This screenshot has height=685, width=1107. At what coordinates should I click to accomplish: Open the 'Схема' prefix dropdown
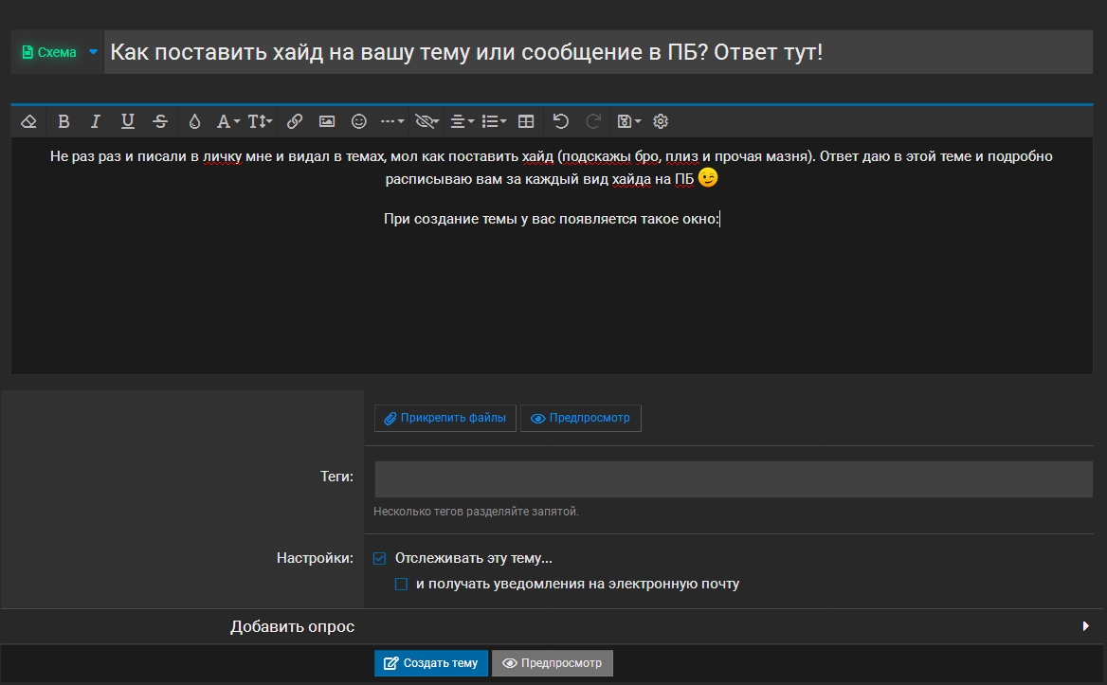coord(57,52)
